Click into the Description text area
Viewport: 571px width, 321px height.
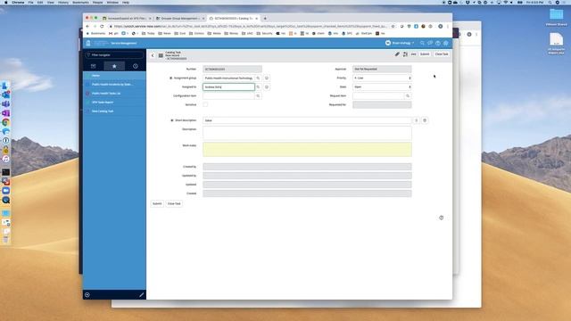pyautogui.click(x=307, y=133)
